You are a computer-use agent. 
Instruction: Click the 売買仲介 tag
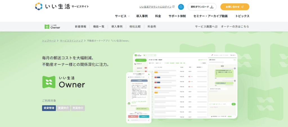click(78, 108)
